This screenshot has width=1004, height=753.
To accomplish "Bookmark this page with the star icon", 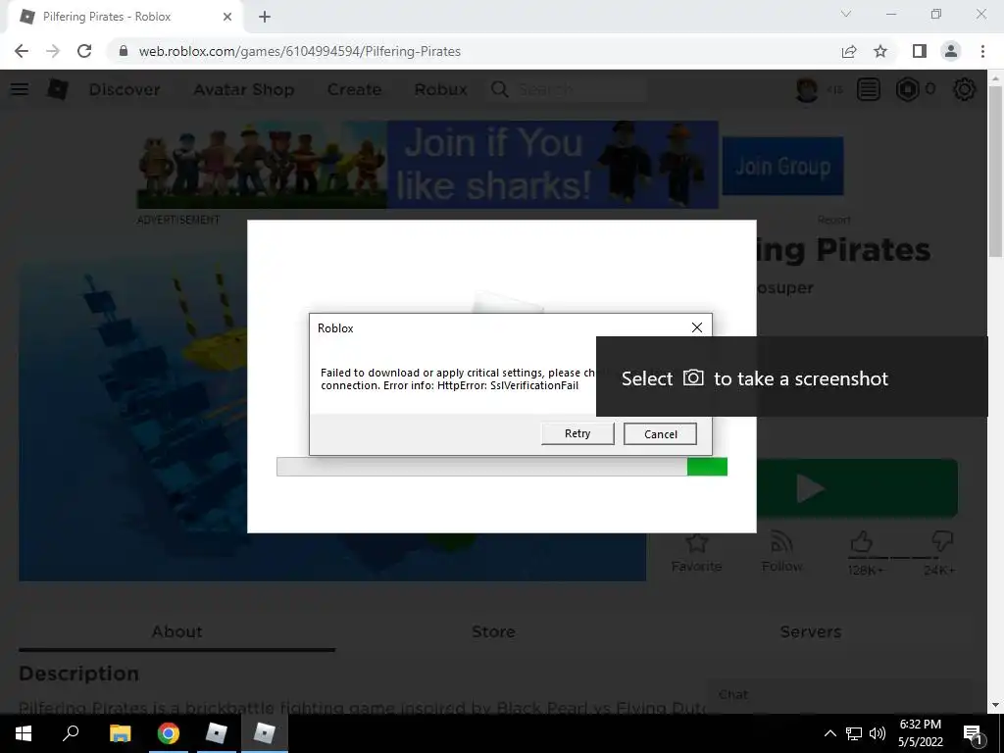I will 880,51.
